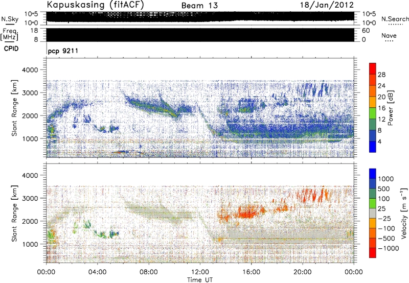Viewport: 409px width, 283px height.
Task: Click the '-100' tick on the velocity colorbar
Action: [x=387, y=228]
